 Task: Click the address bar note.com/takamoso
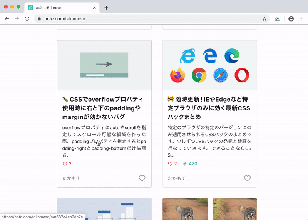(x=152, y=19)
